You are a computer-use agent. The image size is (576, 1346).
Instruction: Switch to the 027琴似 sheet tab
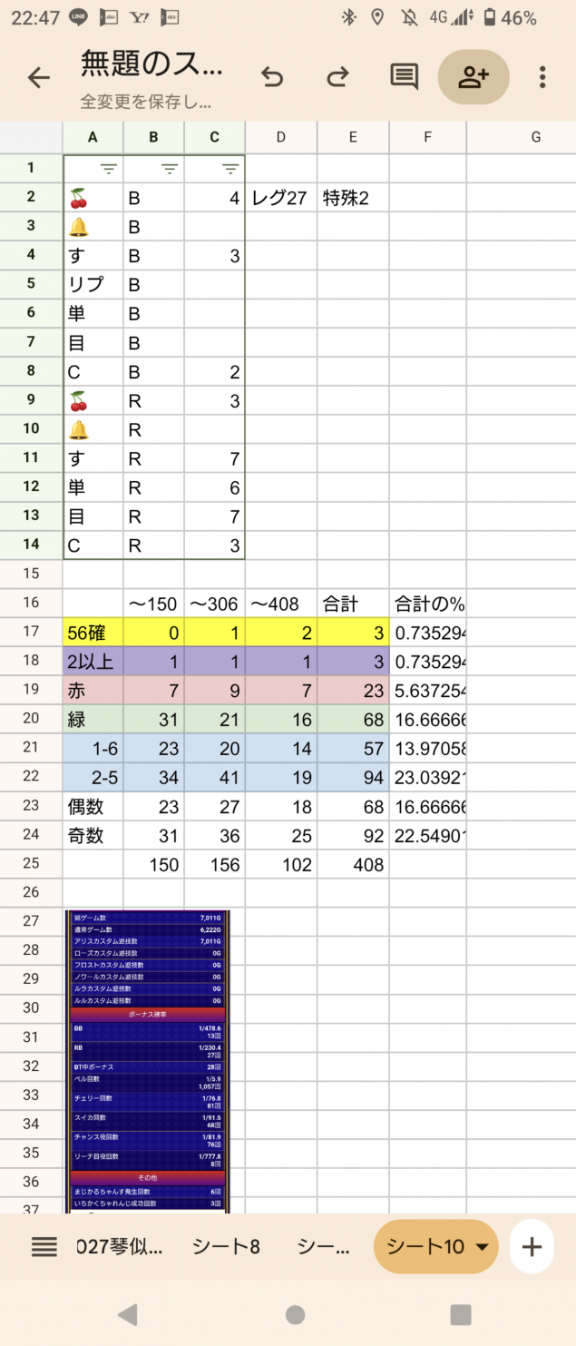point(122,1247)
